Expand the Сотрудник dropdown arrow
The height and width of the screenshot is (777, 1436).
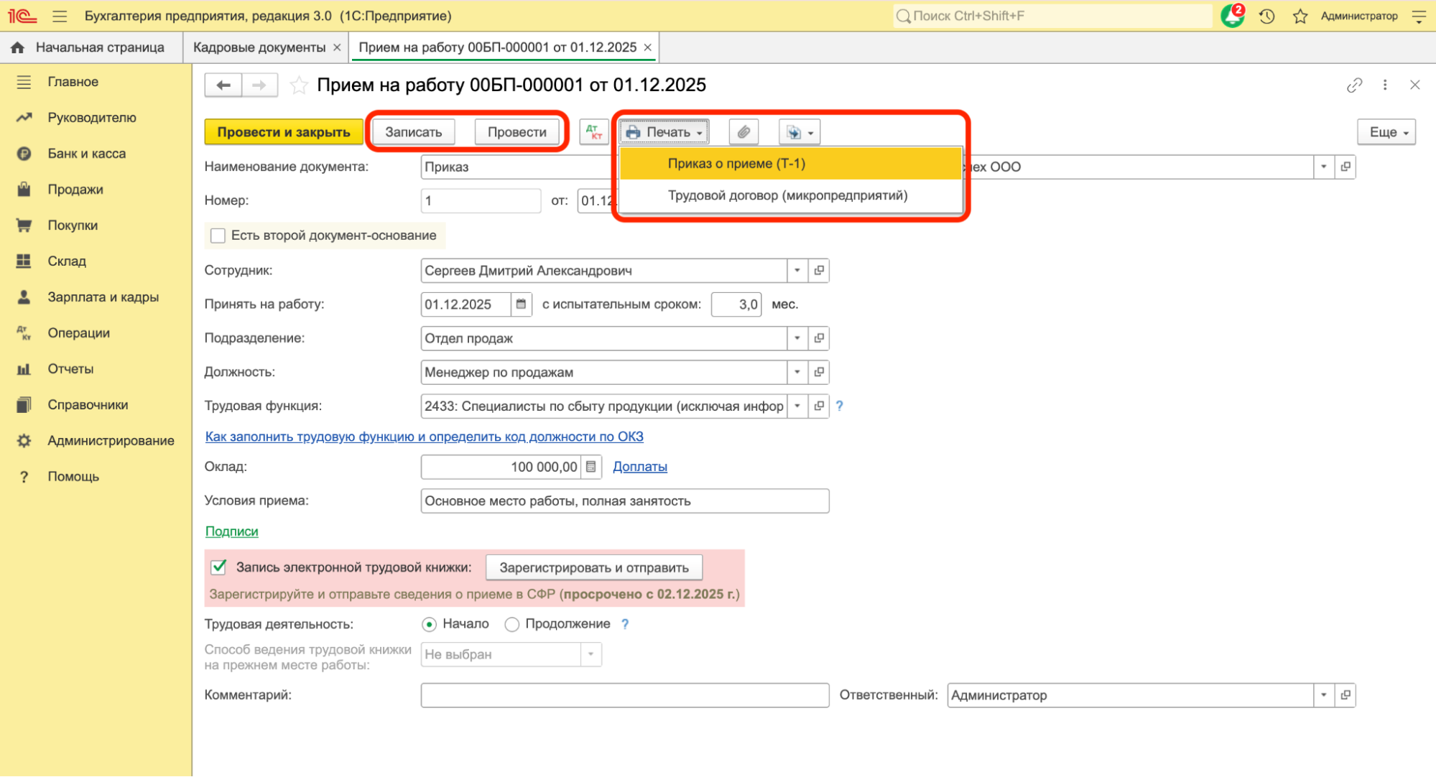pyautogui.click(x=797, y=271)
